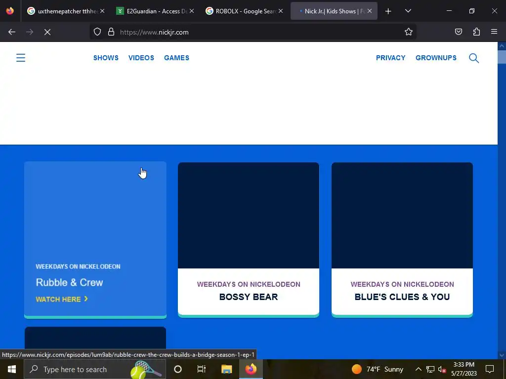Open the Nick Jr. hamburger menu
The height and width of the screenshot is (379, 506).
tap(21, 58)
